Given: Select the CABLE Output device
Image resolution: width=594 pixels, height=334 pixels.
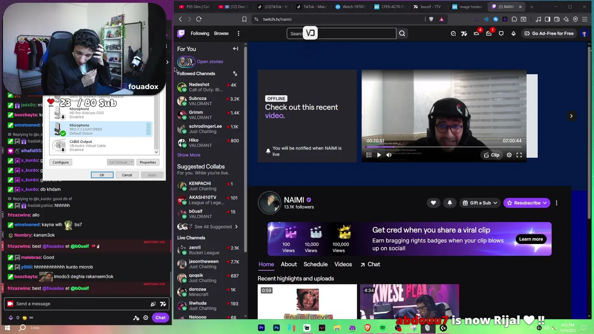Looking at the screenshot, I should [x=101, y=146].
